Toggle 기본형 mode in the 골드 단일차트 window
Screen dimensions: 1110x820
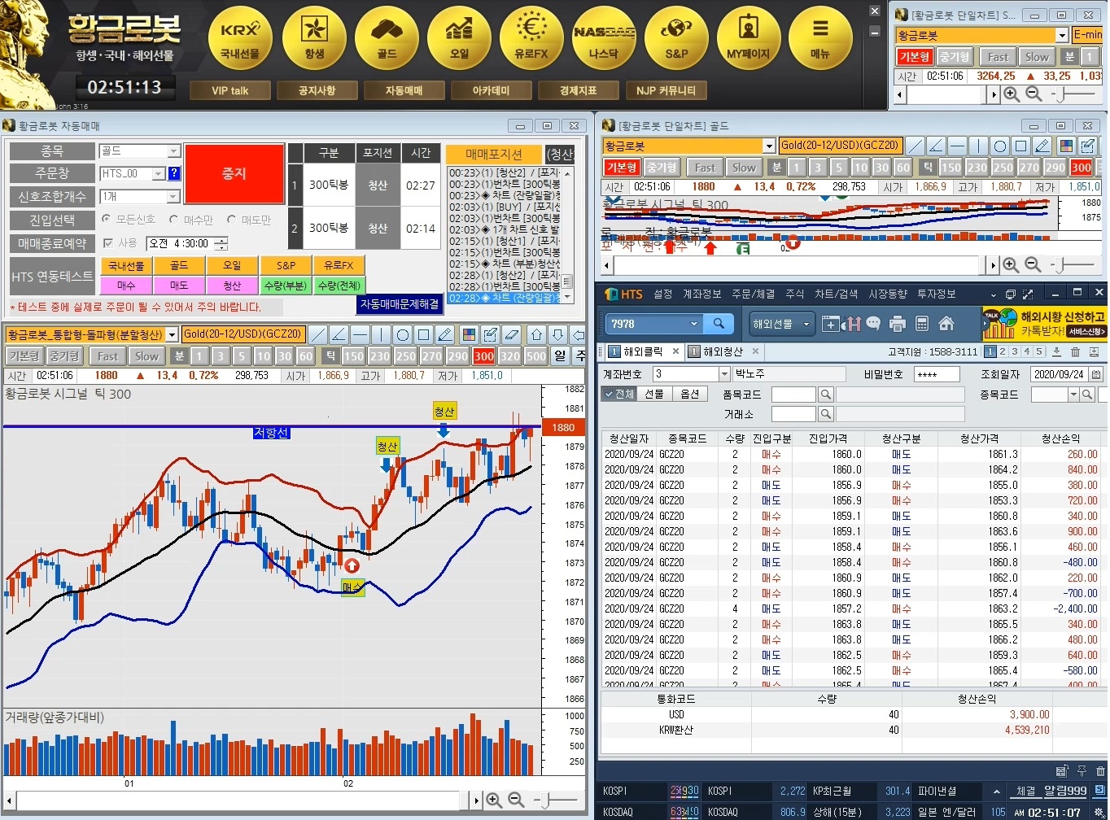(x=622, y=168)
